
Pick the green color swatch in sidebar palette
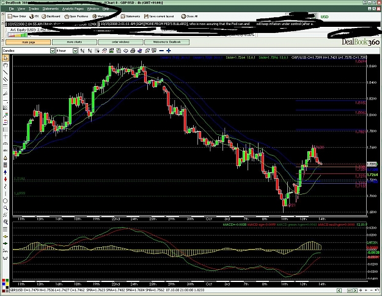7,281
